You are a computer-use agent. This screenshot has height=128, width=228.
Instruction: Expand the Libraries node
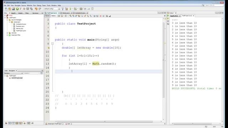click(x=7, y=33)
